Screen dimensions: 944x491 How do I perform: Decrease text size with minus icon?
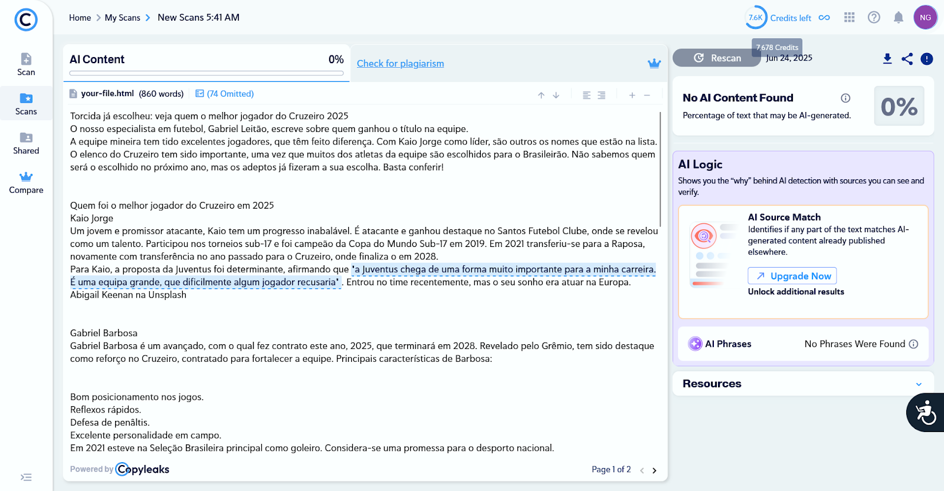pyautogui.click(x=647, y=95)
